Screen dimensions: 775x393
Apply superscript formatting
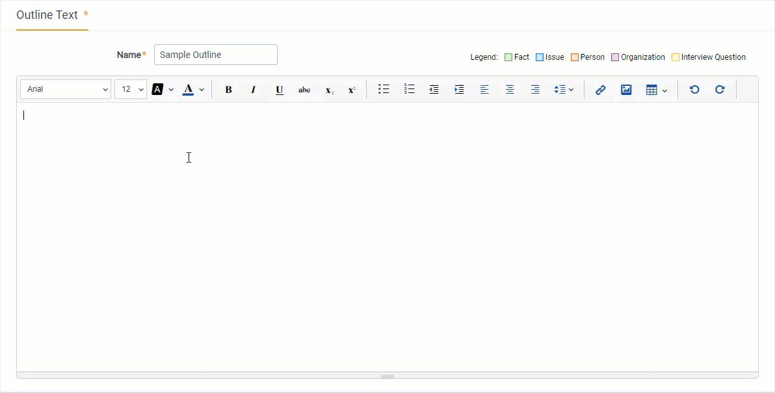pos(352,90)
